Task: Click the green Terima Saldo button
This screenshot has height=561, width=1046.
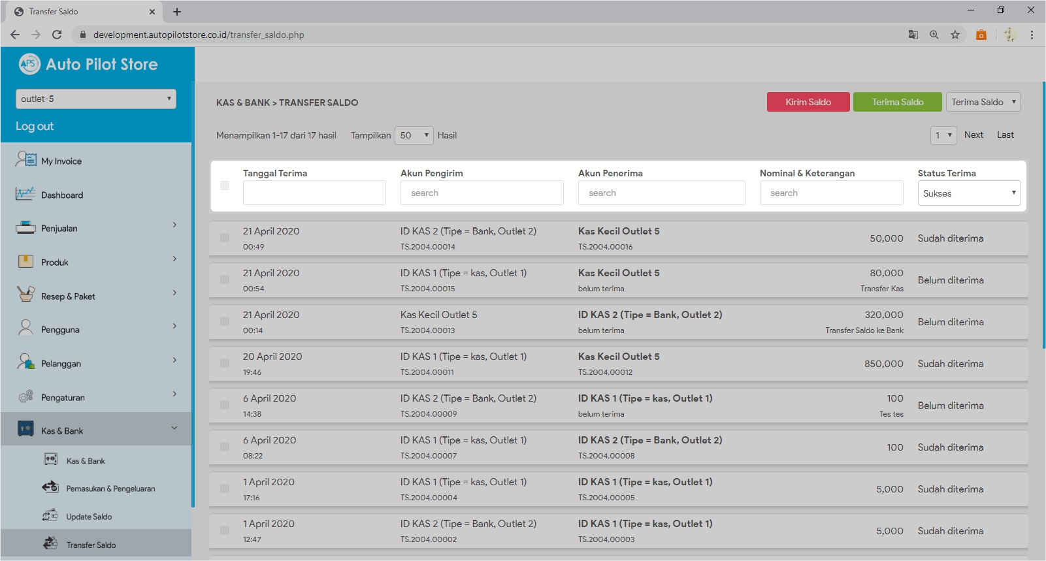Action: (897, 102)
